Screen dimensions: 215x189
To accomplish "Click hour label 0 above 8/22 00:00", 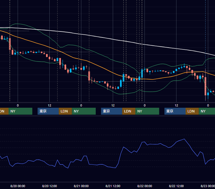I will [145, 106].
